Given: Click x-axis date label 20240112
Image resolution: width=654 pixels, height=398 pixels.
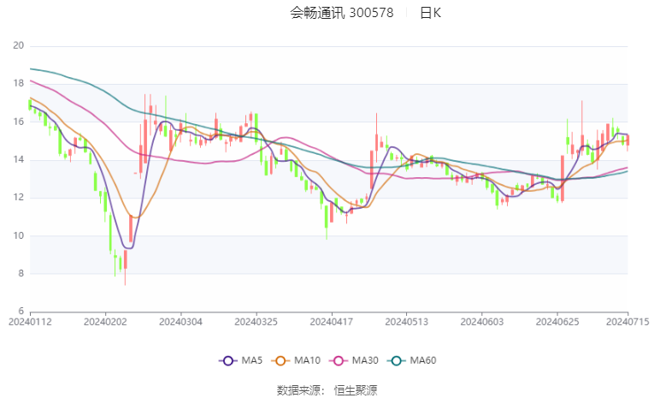Looking at the screenshot, I should pos(30,322).
